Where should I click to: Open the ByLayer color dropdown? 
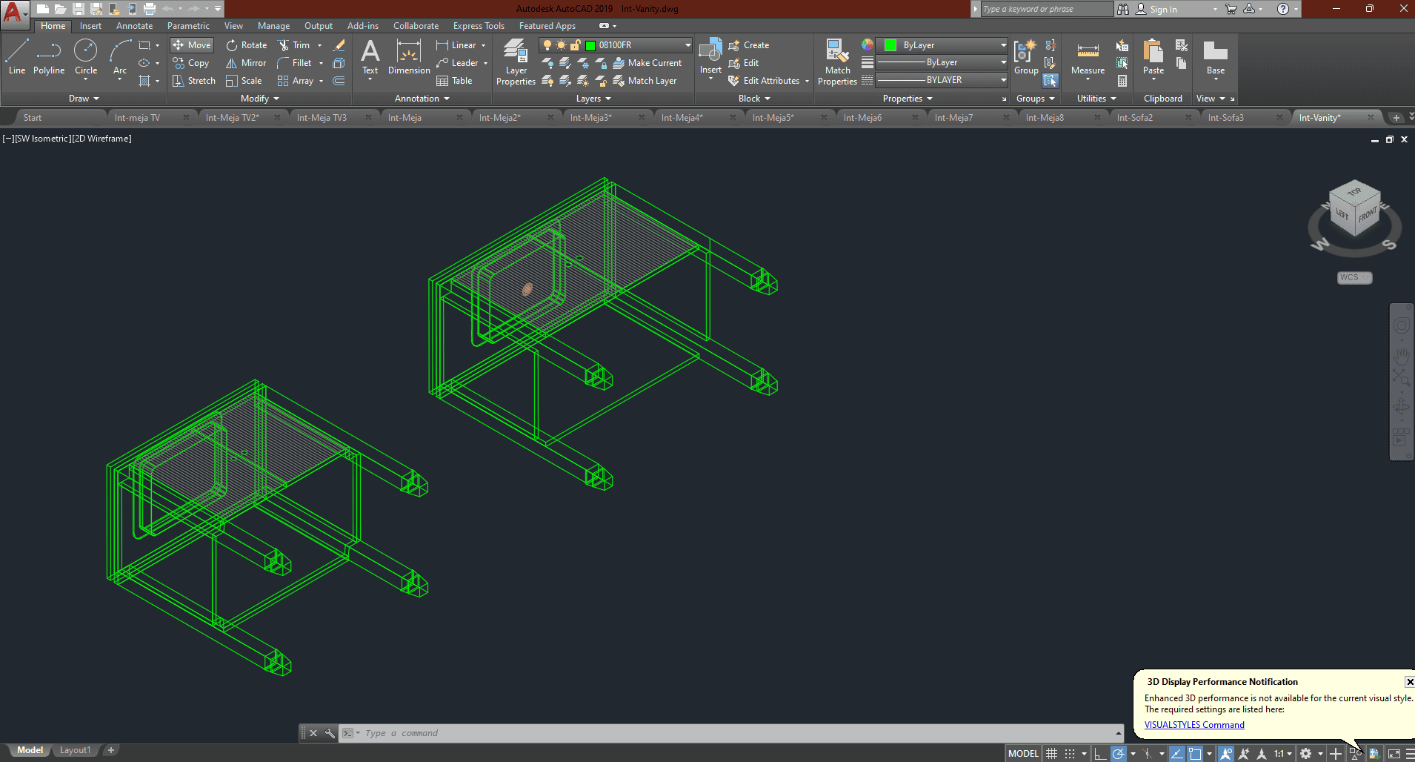click(1003, 45)
